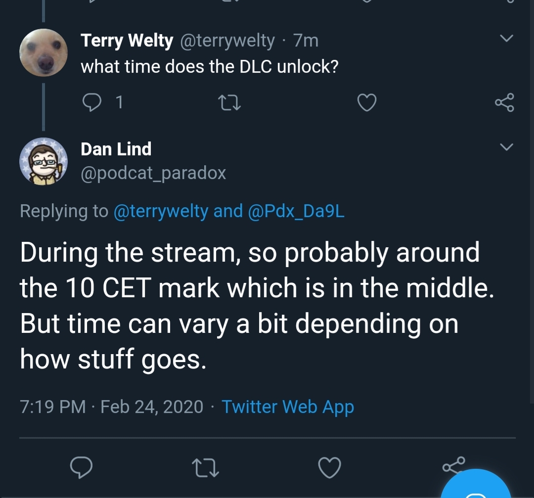Select the Terry Welty display name
Image resolution: width=534 pixels, height=498 pixels.
tap(127, 41)
